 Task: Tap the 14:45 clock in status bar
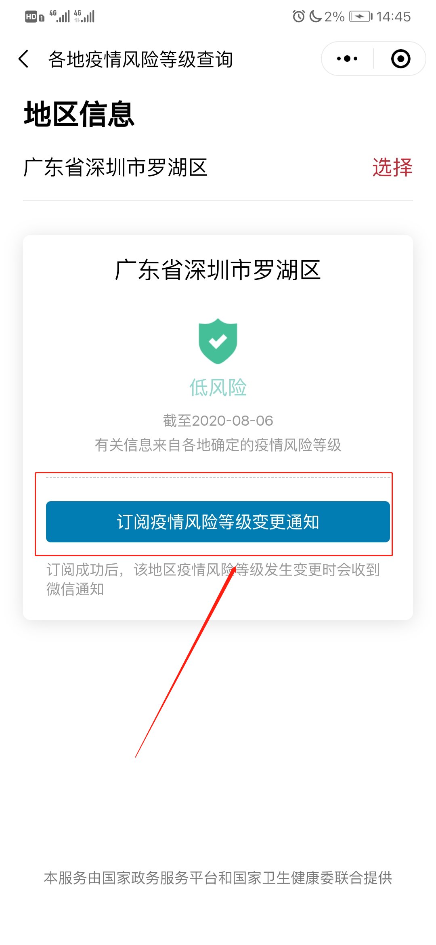tap(394, 17)
